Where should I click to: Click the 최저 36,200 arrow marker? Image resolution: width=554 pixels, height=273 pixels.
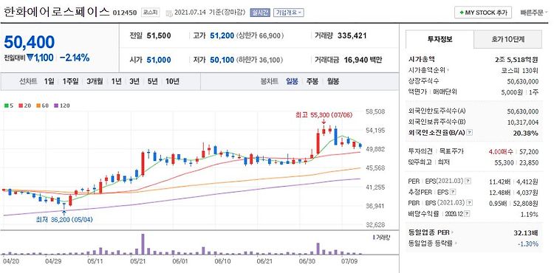click(64, 212)
